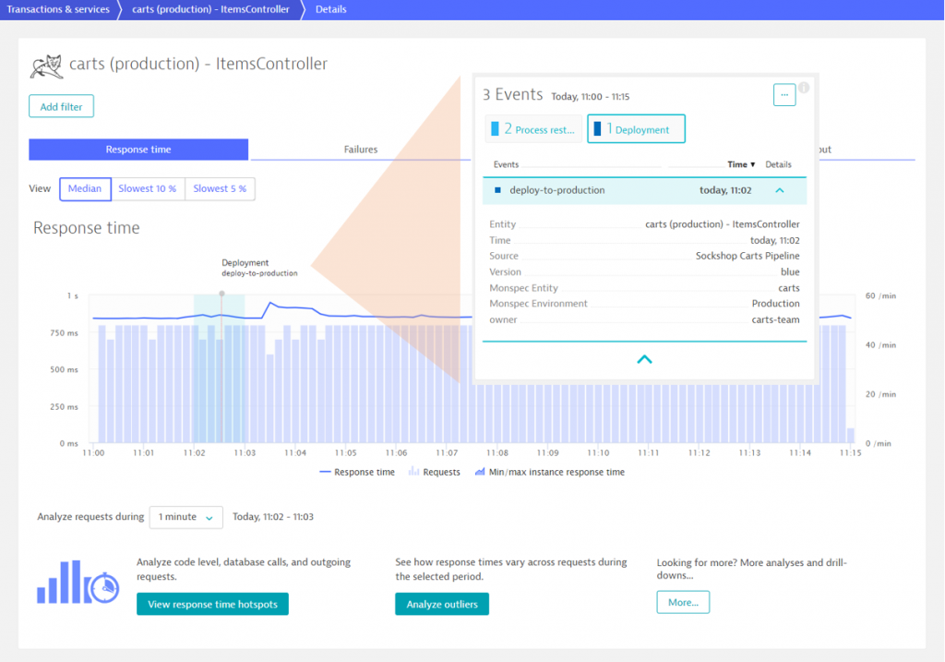945x662 pixels.
Task: Open Transactions & services breadcrumb
Action: point(57,9)
